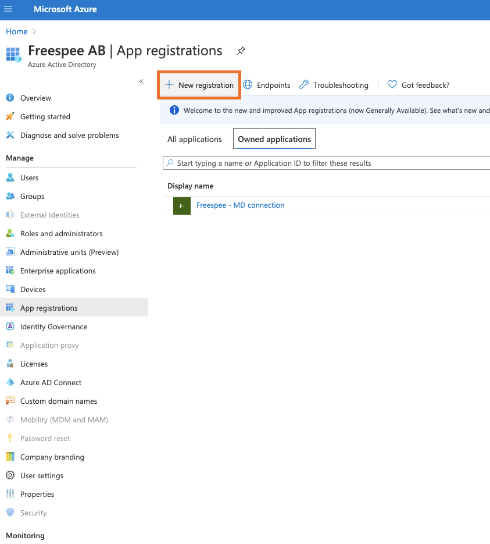Open Diagnose and solve problems
Screen dimensions: 490x544
[x=69, y=136]
